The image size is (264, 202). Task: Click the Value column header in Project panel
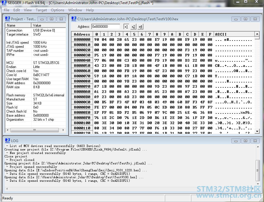point(49,25)
